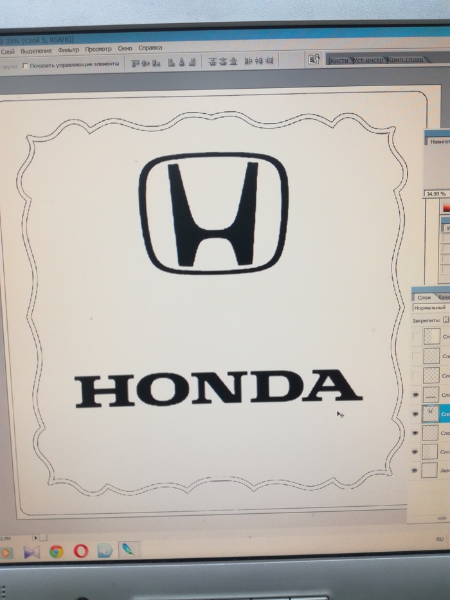This screenshot has height=600, width=450.
Task: Click the navigator zoom field showing 34.99 %
Action: [434, 194]
